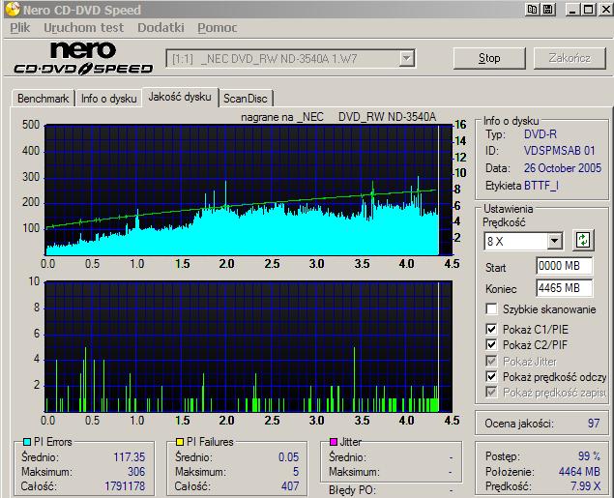The image size is (614, 498).
Task: Click the disc ID VDSPMSAB 01
Action: 559,150
